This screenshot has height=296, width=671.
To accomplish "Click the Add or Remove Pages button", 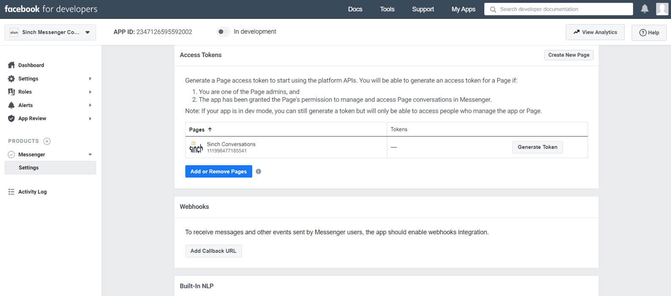I will pyautogui.click(x=219, y=171).
